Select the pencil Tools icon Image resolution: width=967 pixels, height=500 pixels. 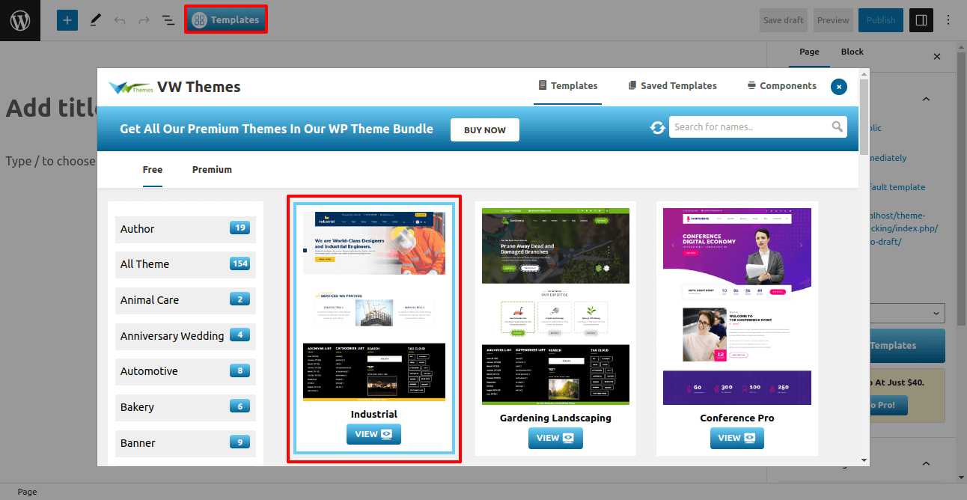click(x=95, y=20)
